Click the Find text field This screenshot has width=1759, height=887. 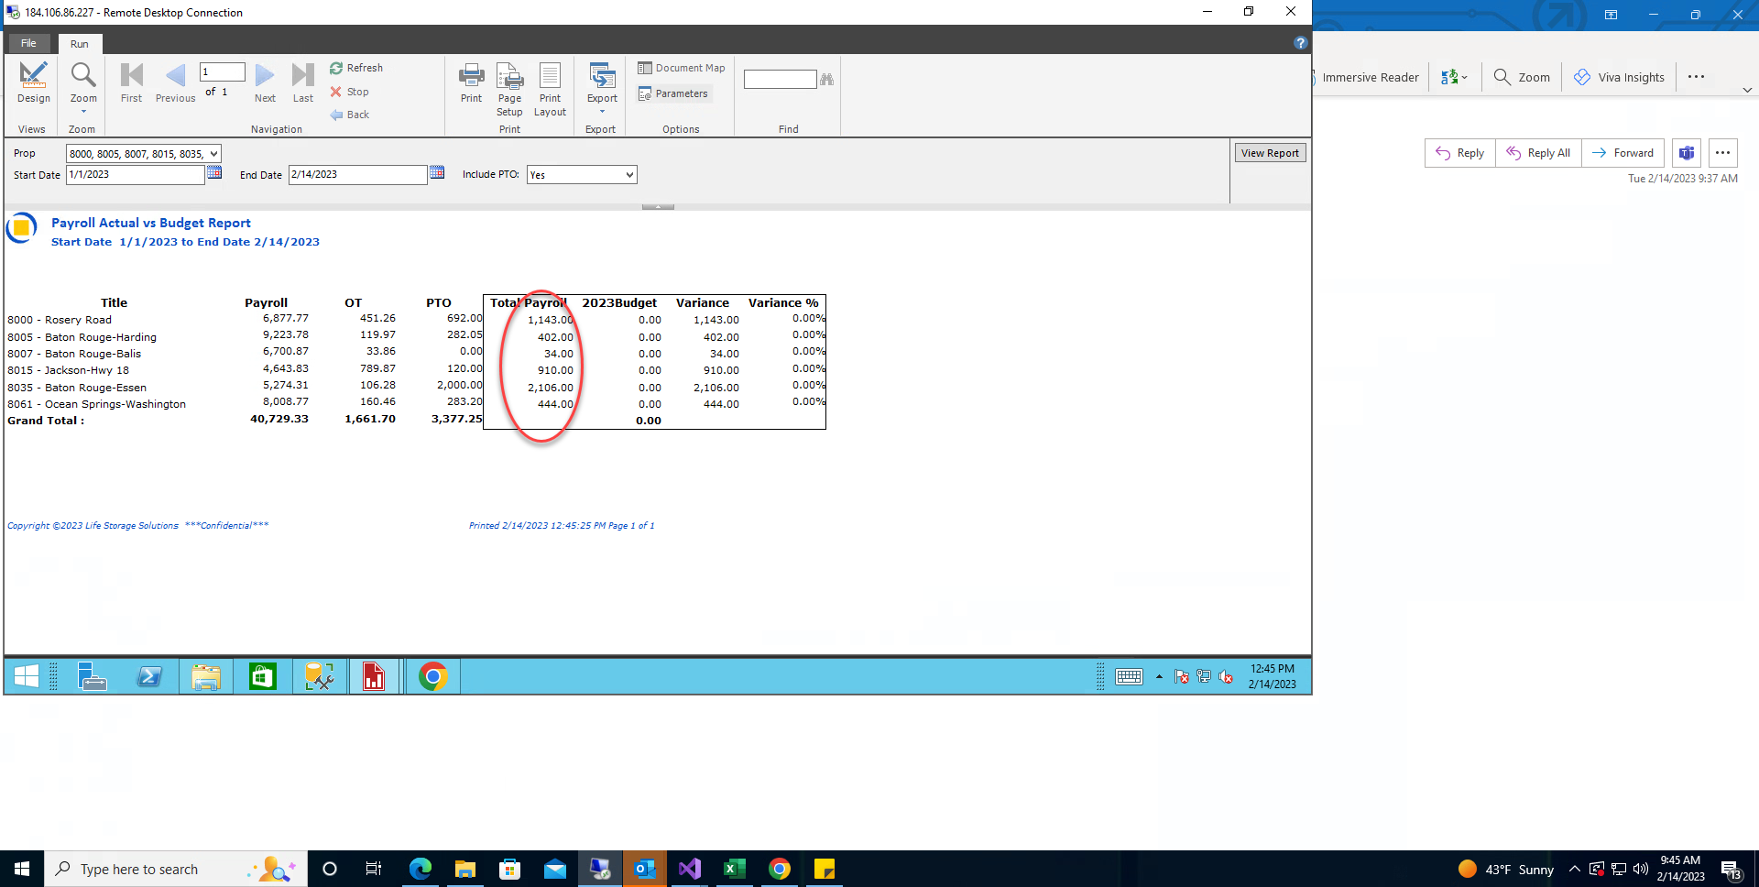[780, 80]
